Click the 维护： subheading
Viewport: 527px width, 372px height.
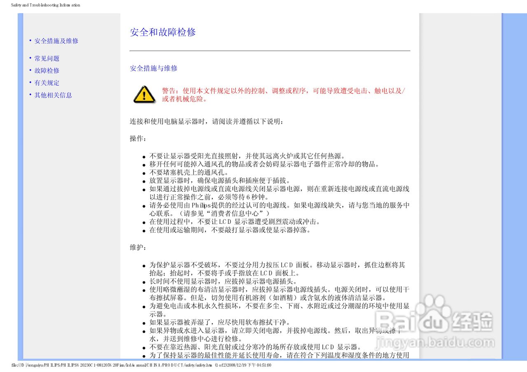(x=138, y=247)
